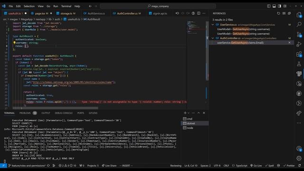Open the Terminal menu
This screenshot has width=304, height=171.
click(x=66, y=6)
